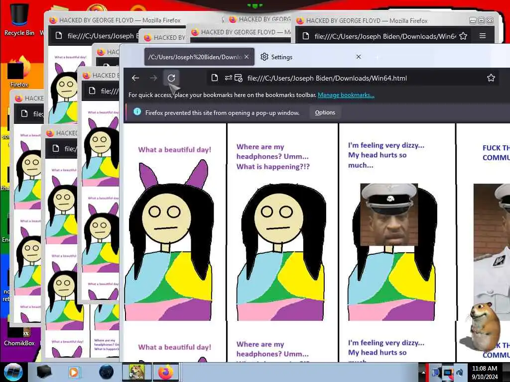
Task: Bookmark page with star in front window
Action: point(491,78)
